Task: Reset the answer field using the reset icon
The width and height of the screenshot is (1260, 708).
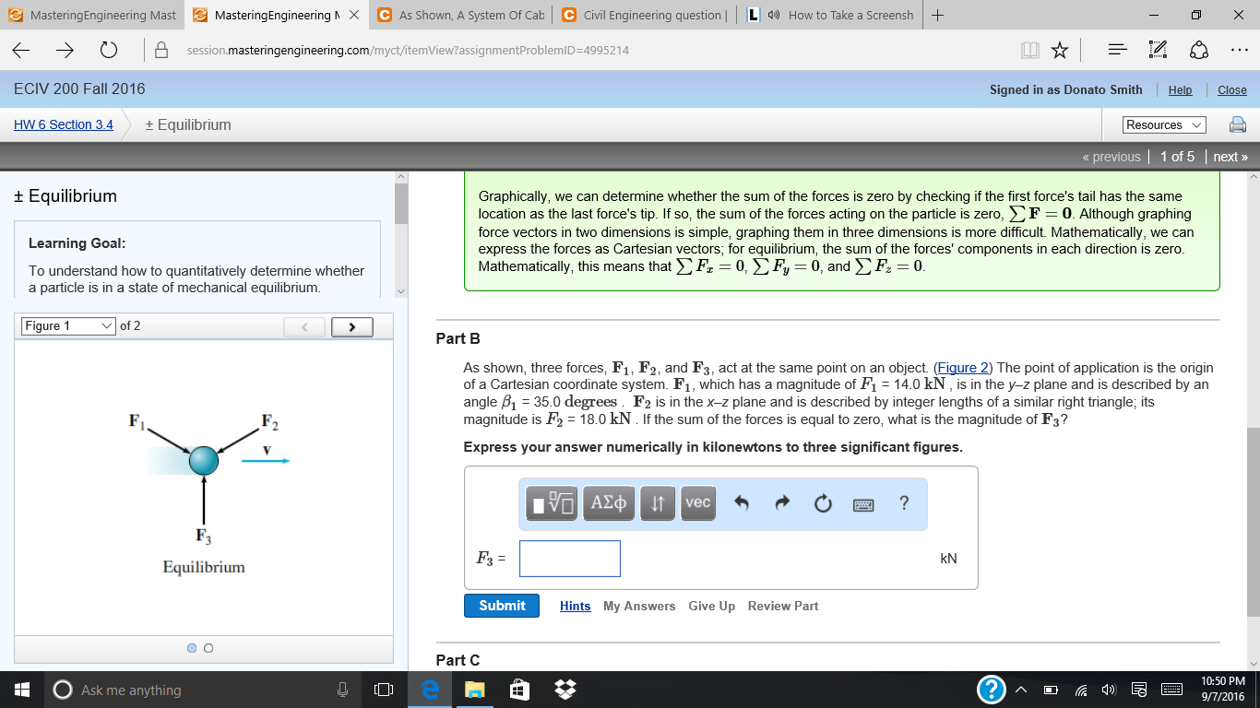Action: (822, 503)
